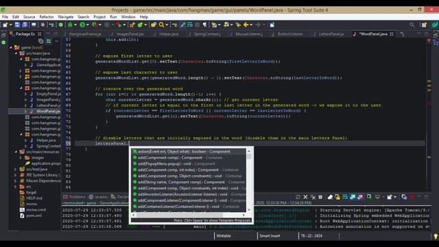
Task: Switch to LettersPanel.java editor tab
Action: point(331,34)
